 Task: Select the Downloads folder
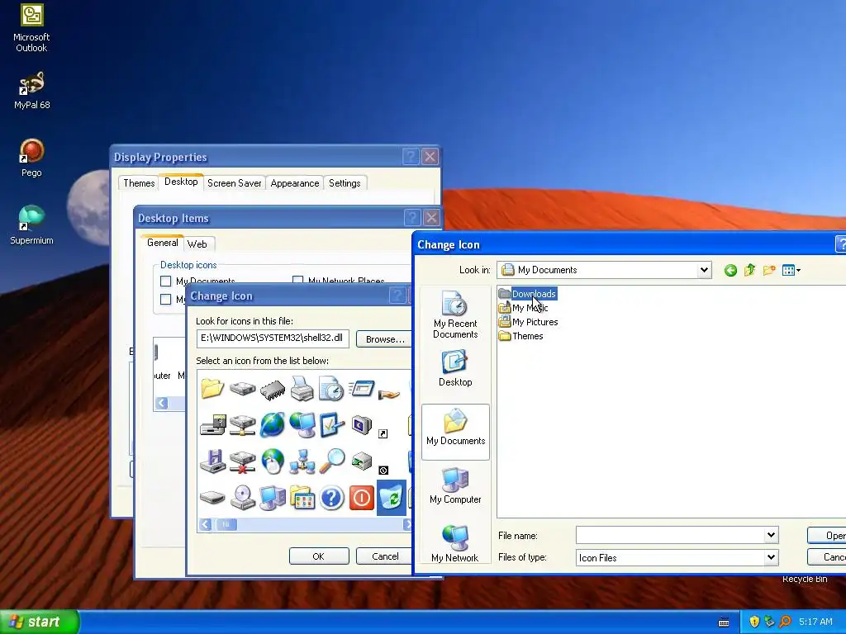(528, 294)
